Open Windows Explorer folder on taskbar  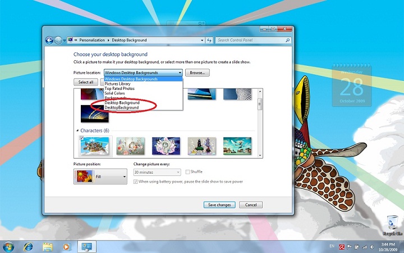[x=48, y=247]
